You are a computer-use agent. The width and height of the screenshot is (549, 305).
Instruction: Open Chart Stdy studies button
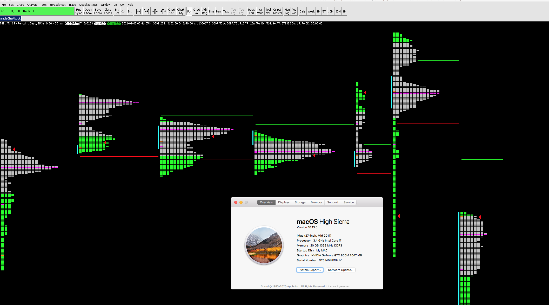[180, 11]
